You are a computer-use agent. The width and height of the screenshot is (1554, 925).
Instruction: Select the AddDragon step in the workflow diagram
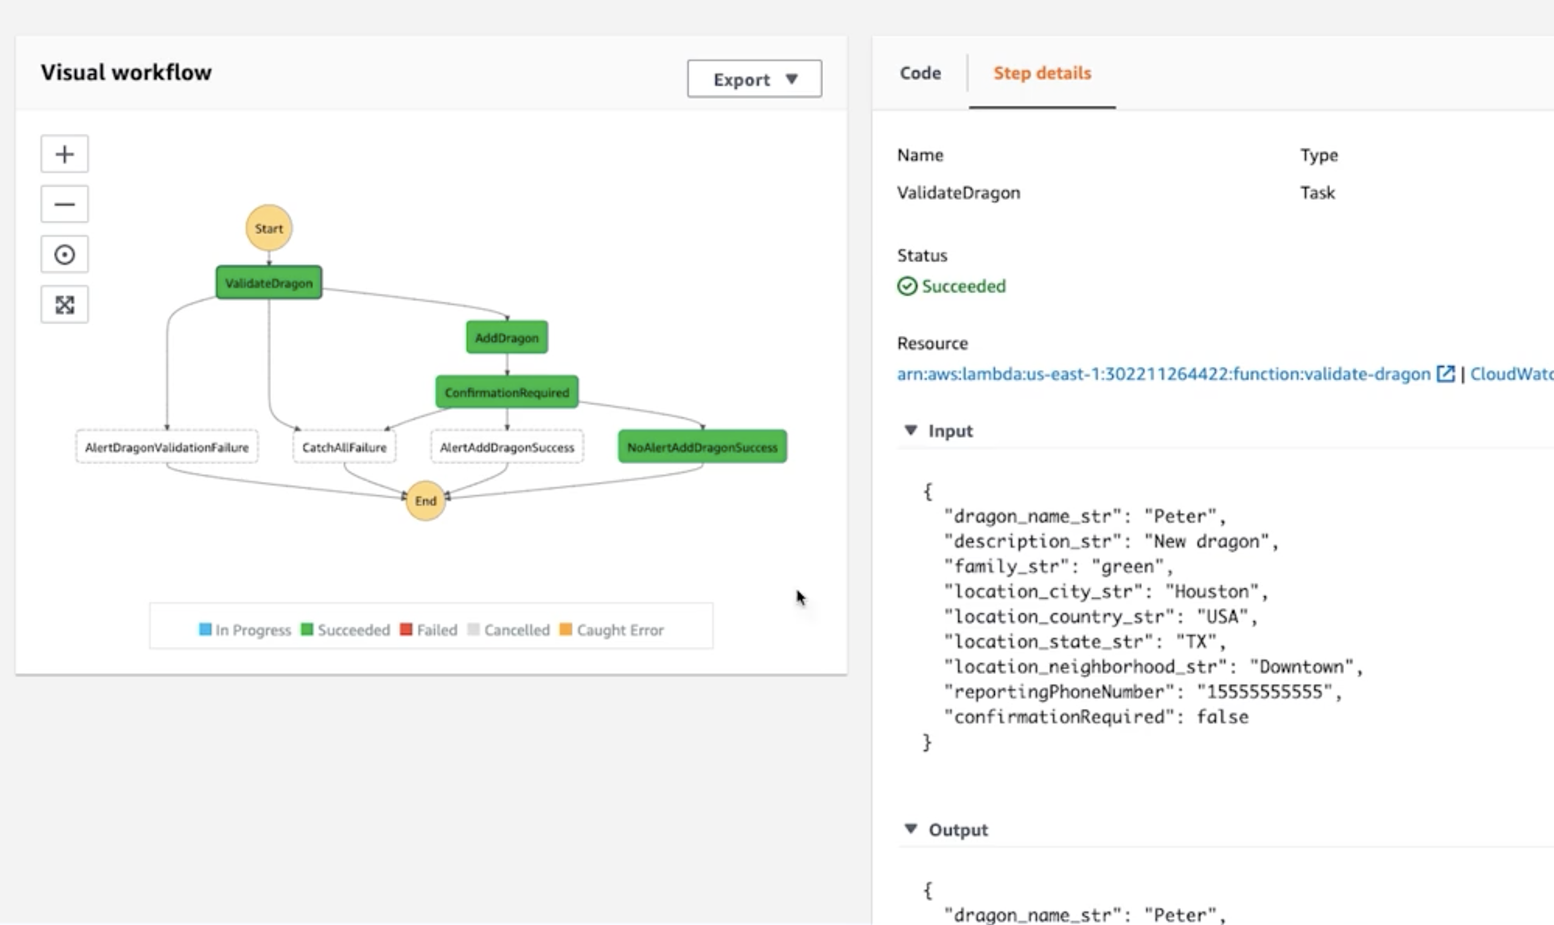point(506,337)
